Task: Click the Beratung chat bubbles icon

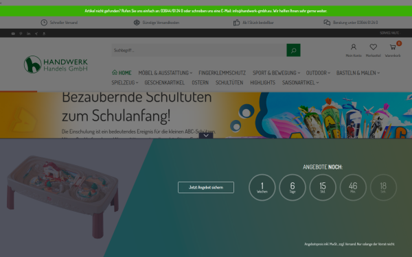Action: pos(327,23)
